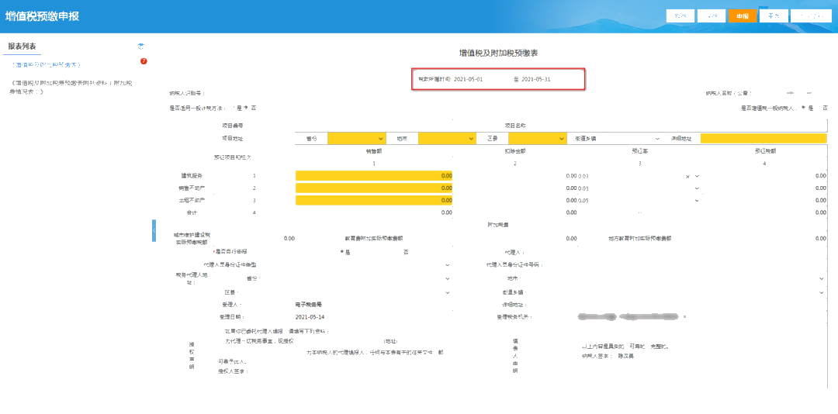
Task: Click the 销售不动产 销售额 yellow field
Action: tap(373, 188)
